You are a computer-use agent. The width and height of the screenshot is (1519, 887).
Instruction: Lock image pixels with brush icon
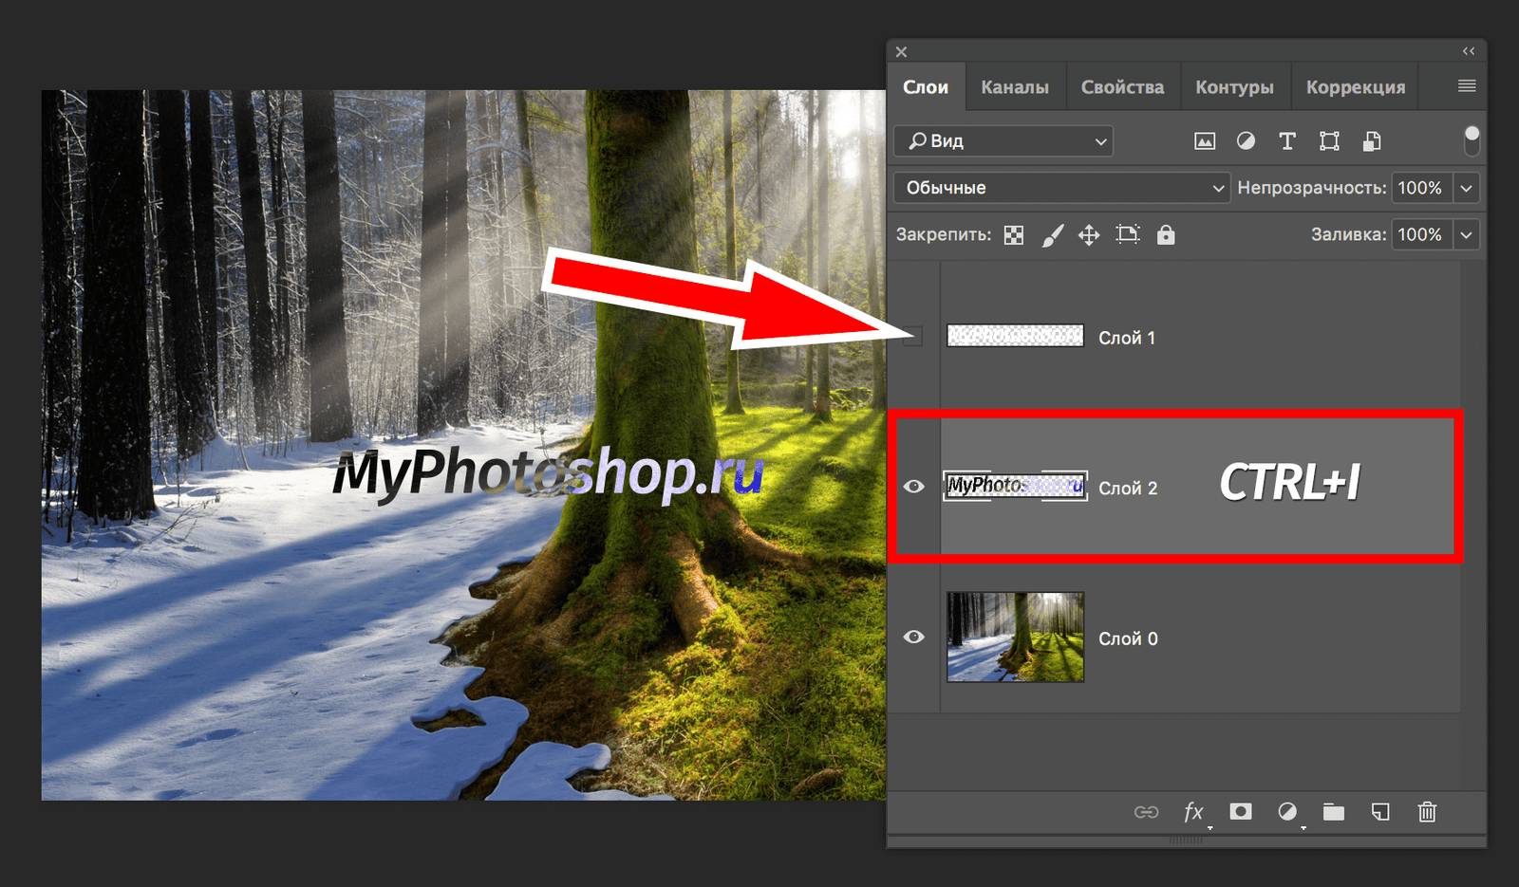point(1052,235)
